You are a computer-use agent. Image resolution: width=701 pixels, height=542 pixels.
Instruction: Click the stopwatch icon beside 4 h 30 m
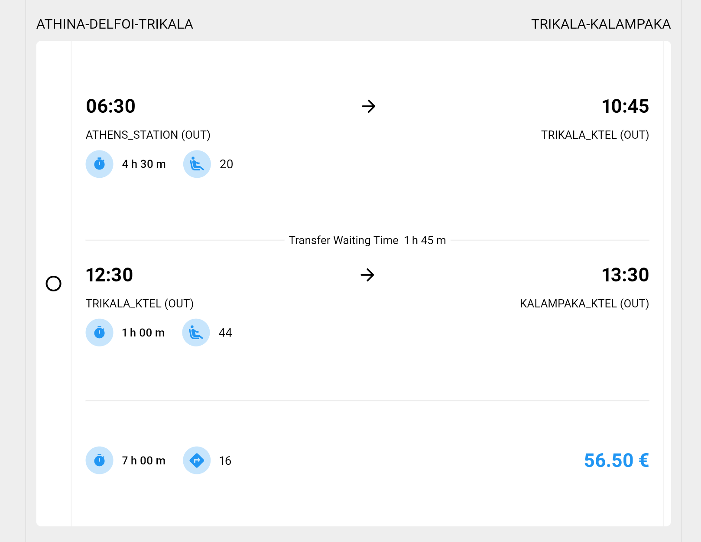100,164
